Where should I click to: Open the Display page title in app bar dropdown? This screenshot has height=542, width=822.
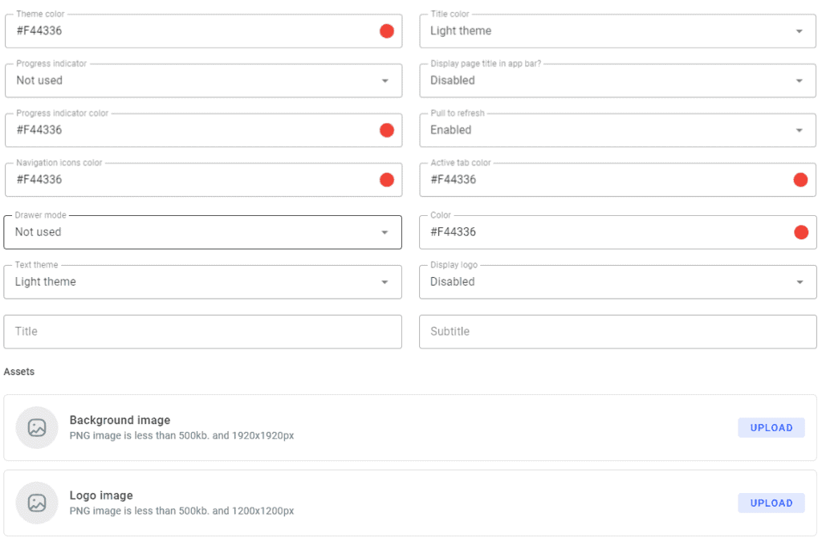800,80
